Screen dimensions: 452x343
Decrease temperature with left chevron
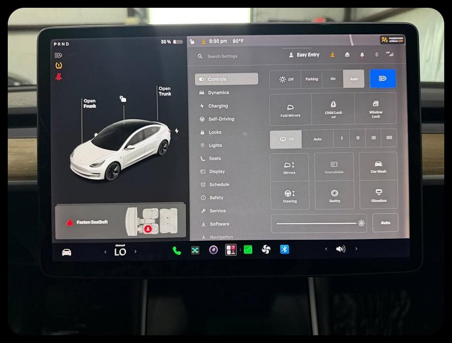tap(105, 252)
